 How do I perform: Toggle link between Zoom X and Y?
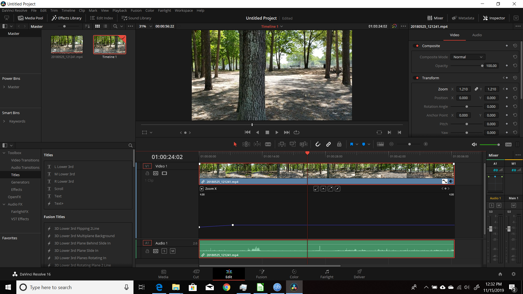[476, 89]
